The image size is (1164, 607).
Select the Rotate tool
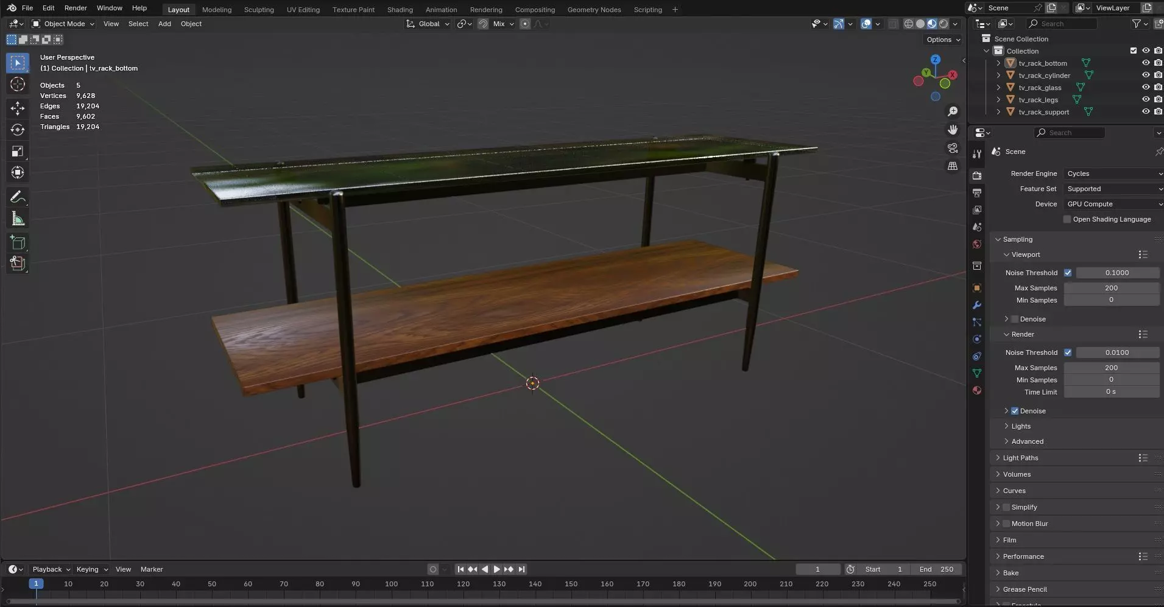pyautogui.click(x=18, y=130)
